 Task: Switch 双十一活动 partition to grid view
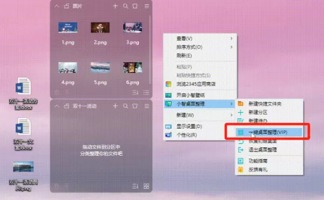[x=146, y=186]
